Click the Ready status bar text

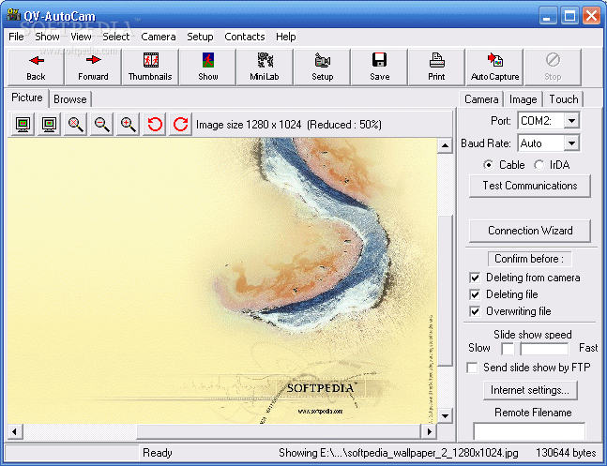tap(158, 453)
